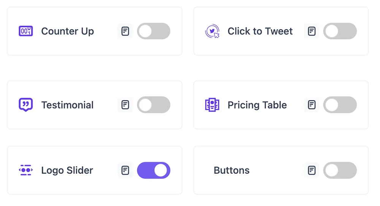Click the Logo Slider label text
Screen dimensions: 380x206
(67, 170)
